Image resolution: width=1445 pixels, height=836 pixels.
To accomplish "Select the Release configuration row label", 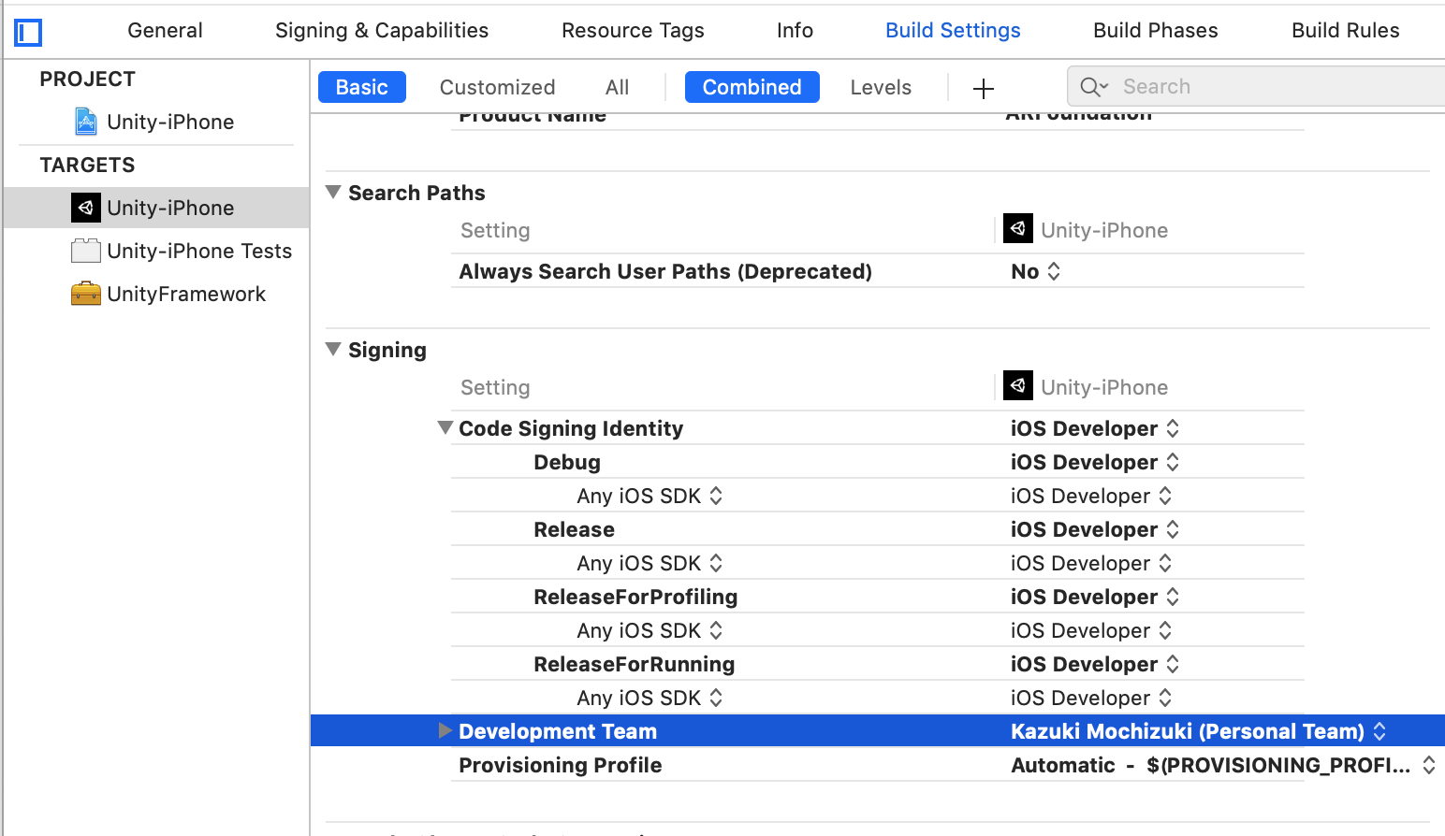I will pyautogui.click(x=574, y=529).
